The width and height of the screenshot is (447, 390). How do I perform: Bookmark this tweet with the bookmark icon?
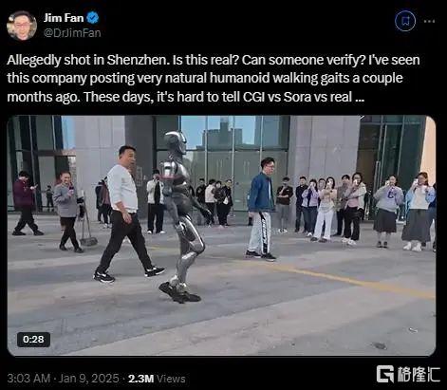tap(405, 21)
